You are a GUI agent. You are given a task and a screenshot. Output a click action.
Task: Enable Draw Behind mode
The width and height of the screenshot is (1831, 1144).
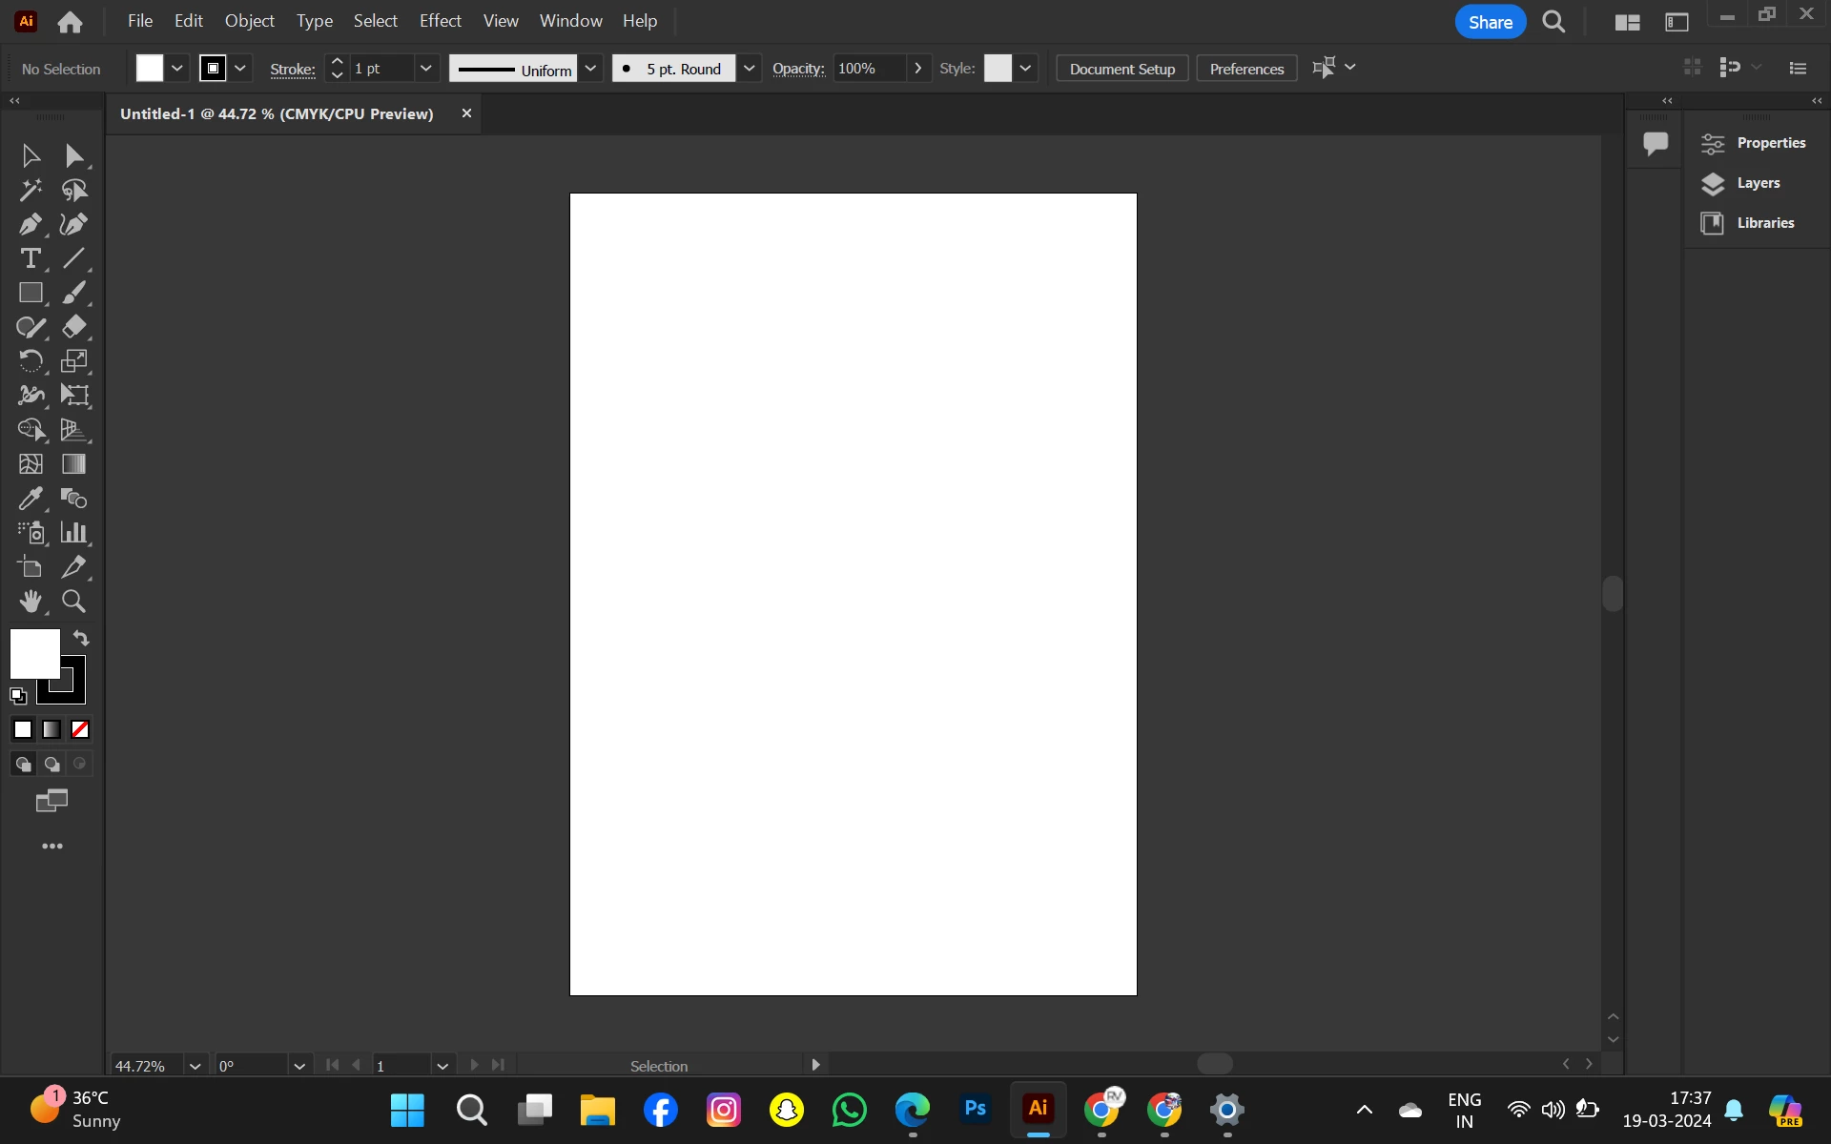pos(51,764)
